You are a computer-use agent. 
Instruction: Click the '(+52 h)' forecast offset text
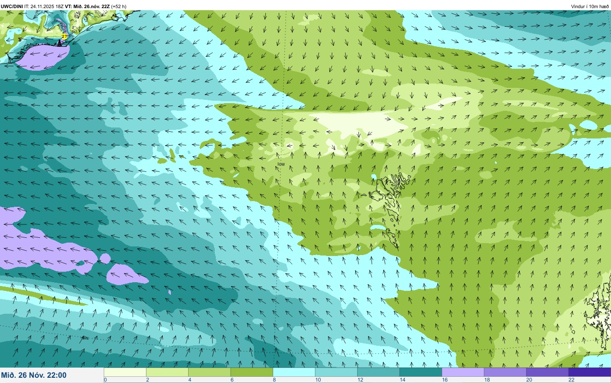[119, 6]
